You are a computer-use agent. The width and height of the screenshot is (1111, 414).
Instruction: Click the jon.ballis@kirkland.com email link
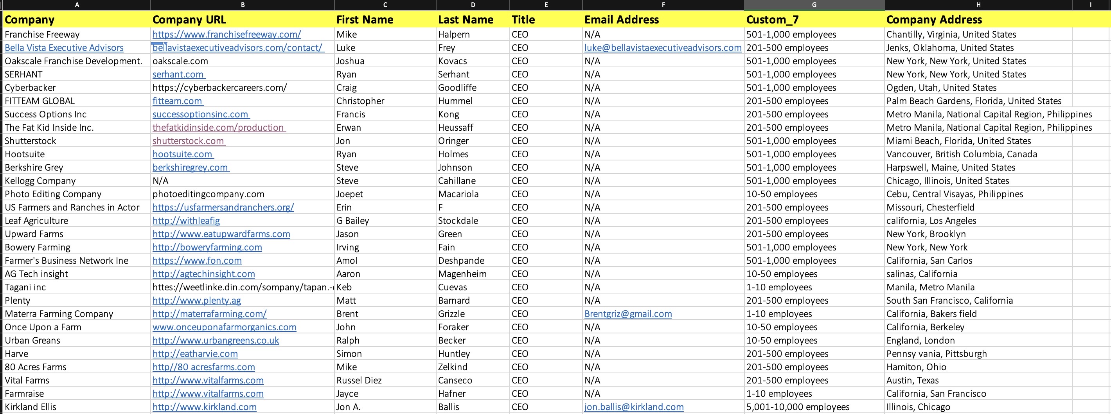pos(634,407)
